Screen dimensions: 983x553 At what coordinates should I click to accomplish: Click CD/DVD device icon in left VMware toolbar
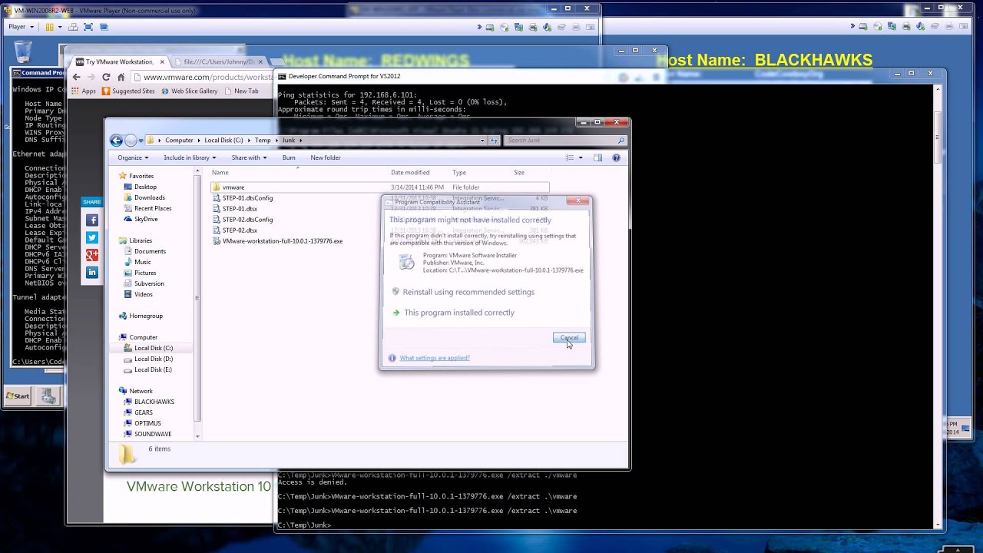pyautogui.click(x=505, y=27)
